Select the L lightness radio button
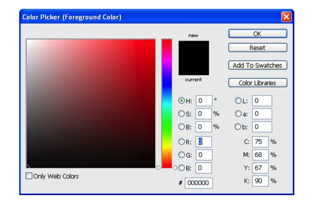The image size is (316, 207). pos(238,101)
